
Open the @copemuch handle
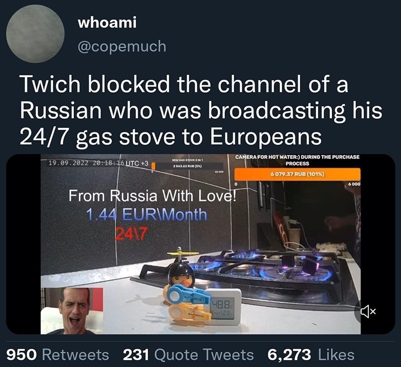[122, 46]
